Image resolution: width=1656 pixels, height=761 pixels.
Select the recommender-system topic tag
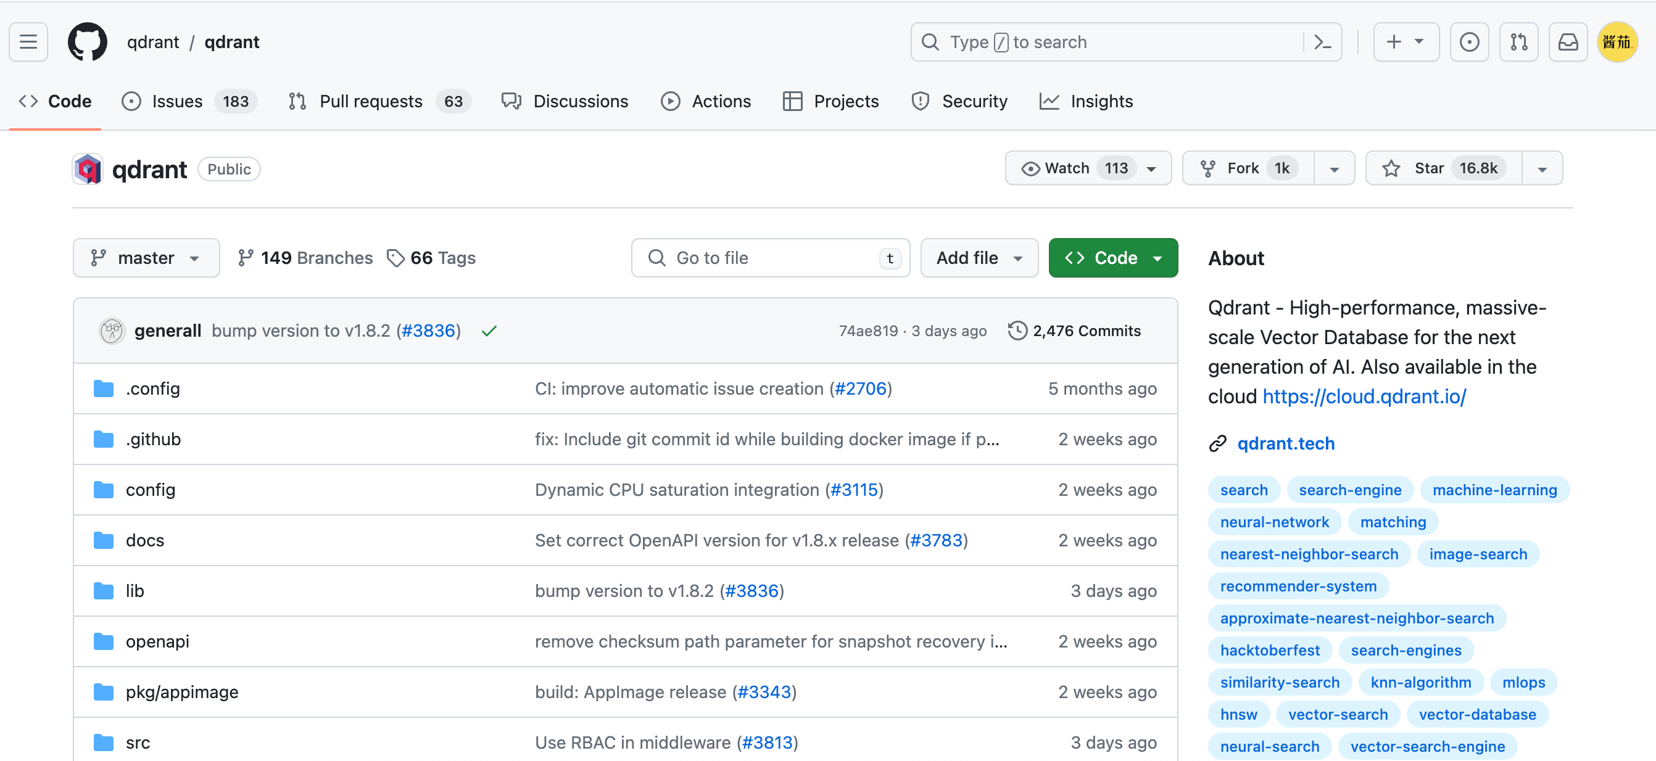coord(1298,586)
